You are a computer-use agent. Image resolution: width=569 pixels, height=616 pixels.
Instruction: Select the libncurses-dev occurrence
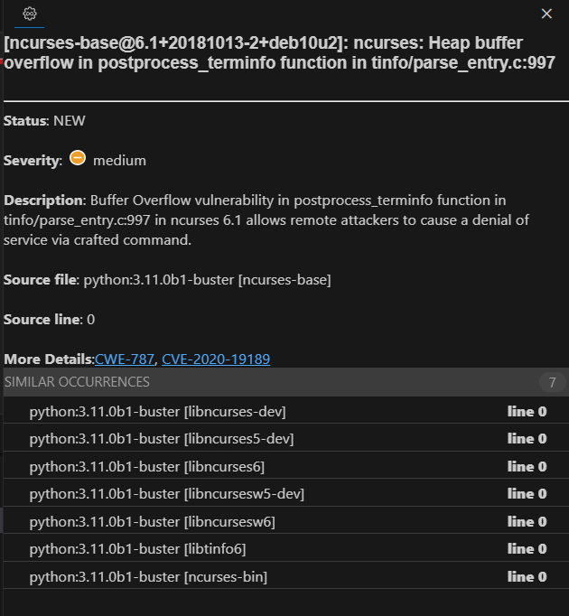(157, 412)
